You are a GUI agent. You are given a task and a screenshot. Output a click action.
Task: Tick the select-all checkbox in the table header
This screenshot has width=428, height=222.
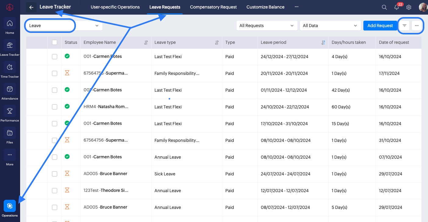tap(55, 43)
